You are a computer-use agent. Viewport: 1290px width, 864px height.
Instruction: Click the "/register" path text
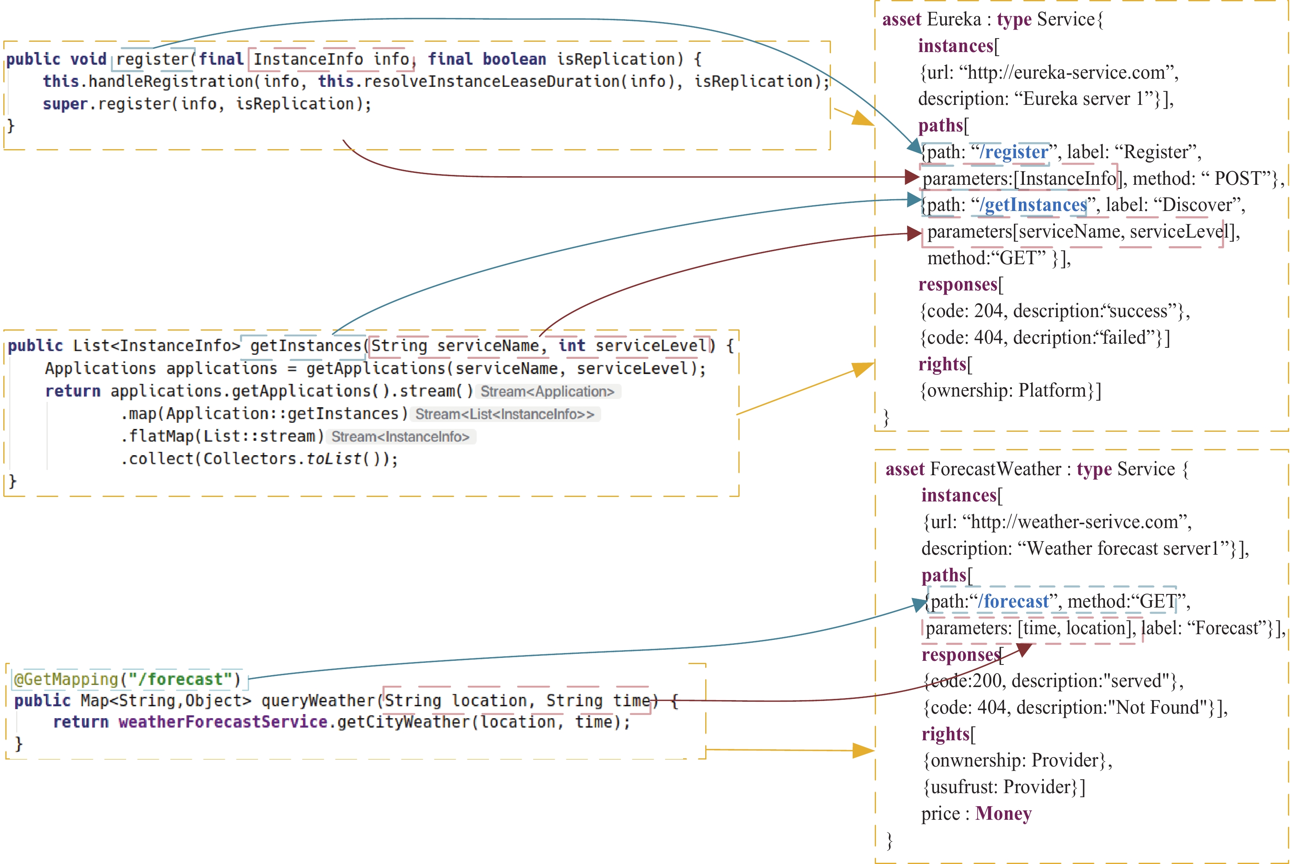tap(1014, 152)
